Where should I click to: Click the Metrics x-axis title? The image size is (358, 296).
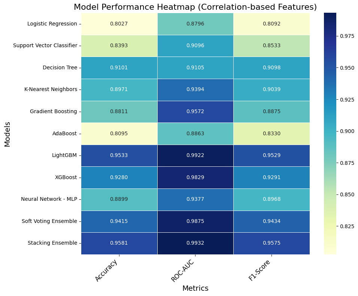pyautogui.click(x=195, y=288)
